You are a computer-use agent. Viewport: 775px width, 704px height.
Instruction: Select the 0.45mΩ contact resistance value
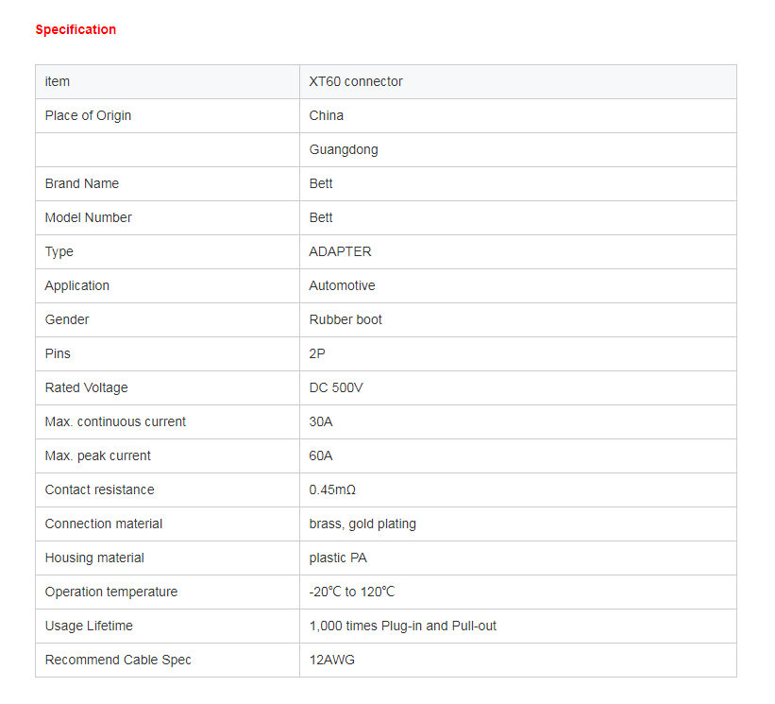point(332,490)
